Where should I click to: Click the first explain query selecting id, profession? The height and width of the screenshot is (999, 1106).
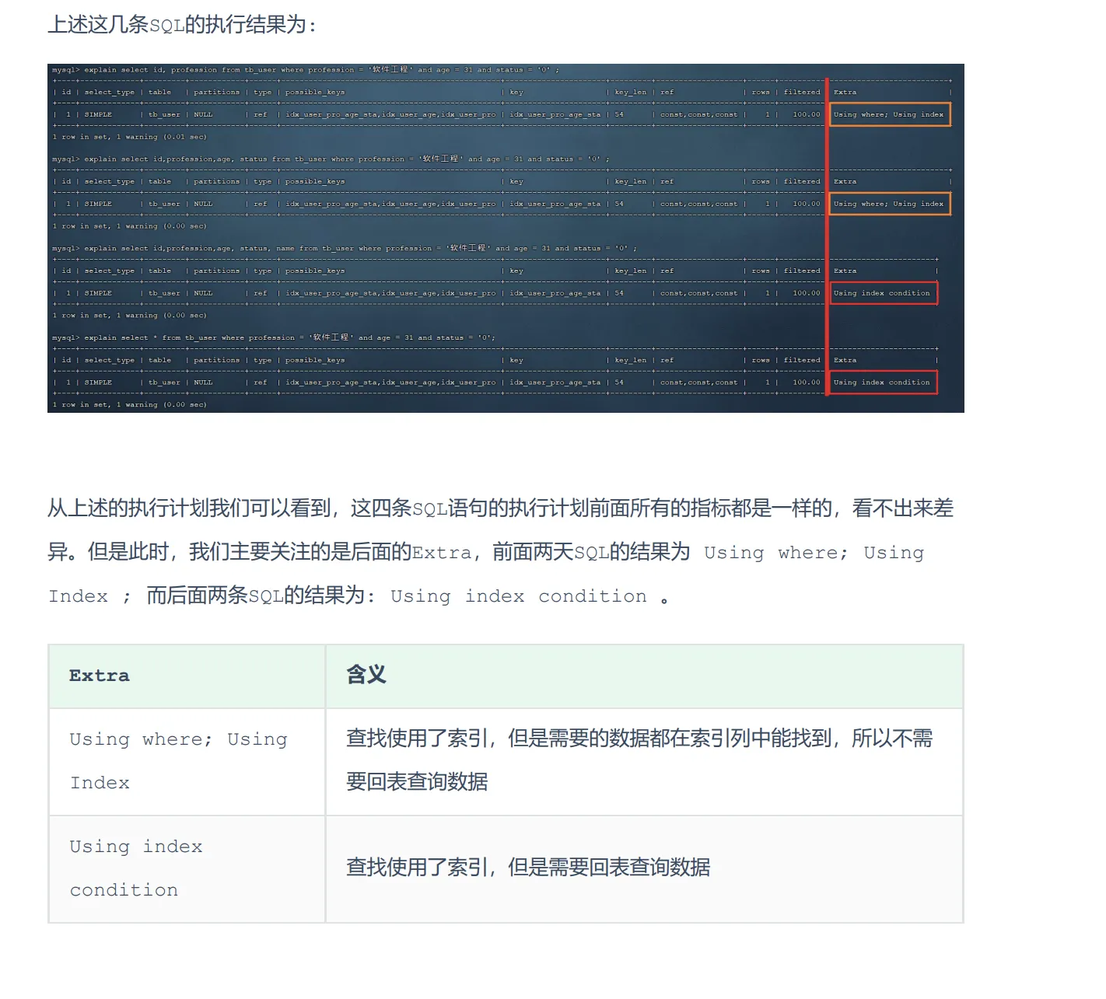[x=306, y=70]
